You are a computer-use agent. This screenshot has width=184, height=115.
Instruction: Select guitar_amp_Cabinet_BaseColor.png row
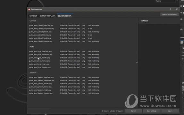(64, 25)
